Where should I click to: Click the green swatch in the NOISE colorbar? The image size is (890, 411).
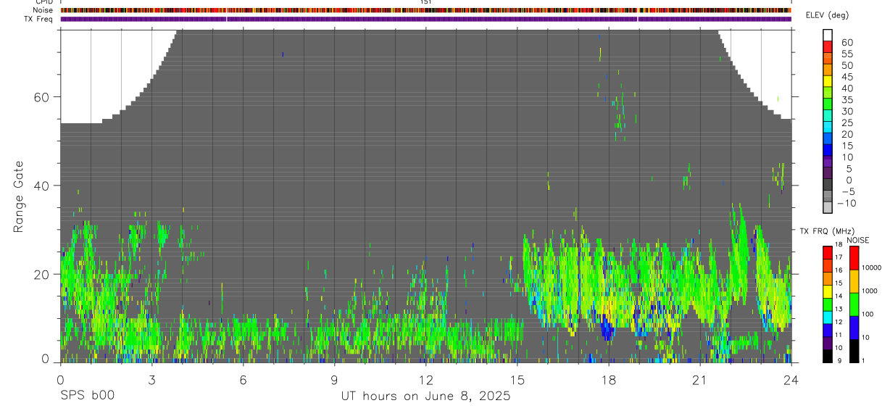(854, 304)
